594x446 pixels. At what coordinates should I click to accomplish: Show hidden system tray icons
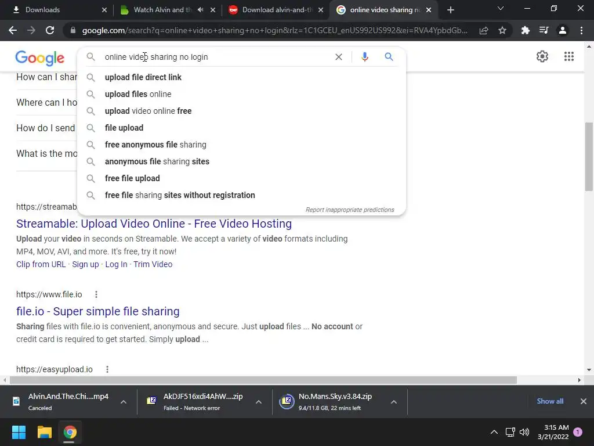(494, 432)
